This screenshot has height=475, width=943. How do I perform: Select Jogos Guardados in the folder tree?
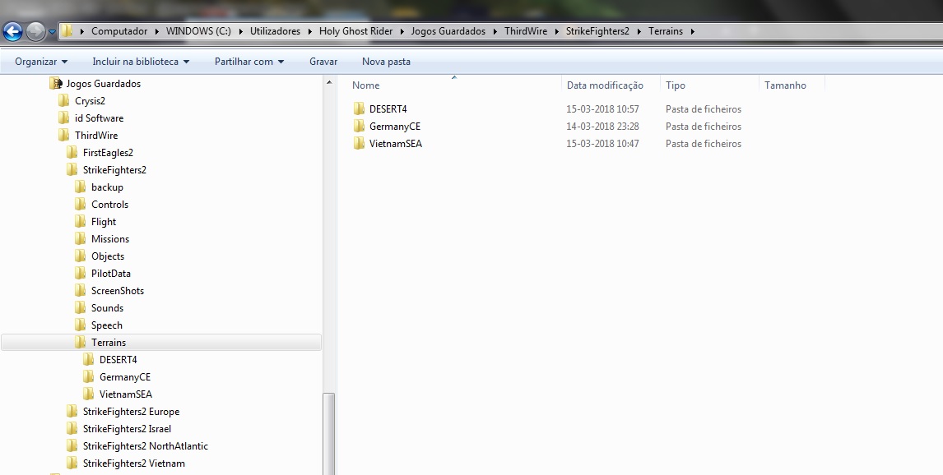point(103,84)
